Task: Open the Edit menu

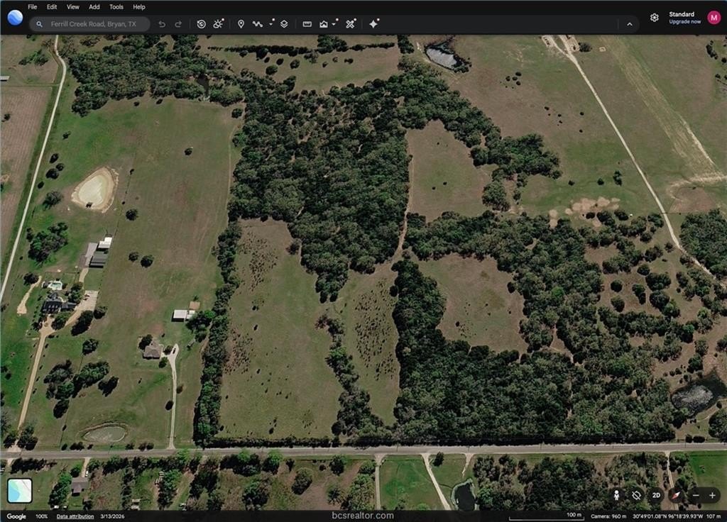Action: point(52,7)
